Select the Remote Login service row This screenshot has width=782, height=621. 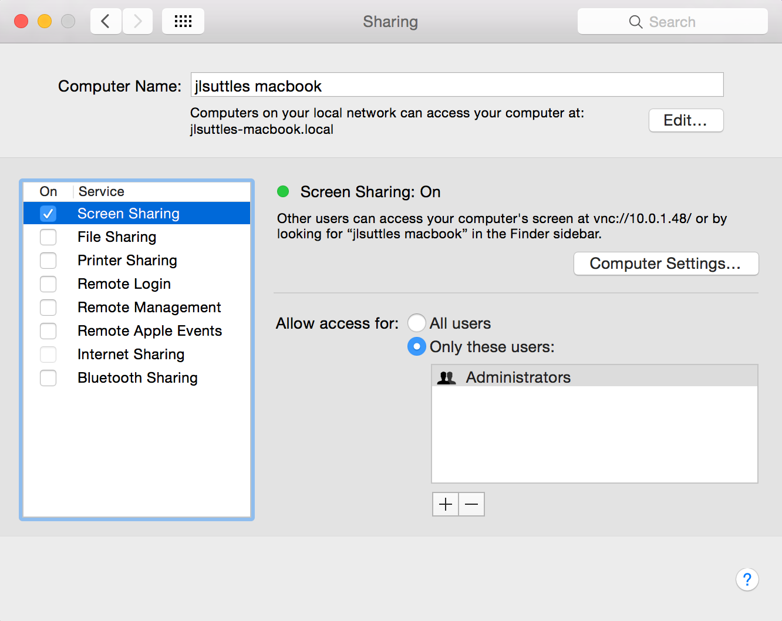[x=137, y=284]
